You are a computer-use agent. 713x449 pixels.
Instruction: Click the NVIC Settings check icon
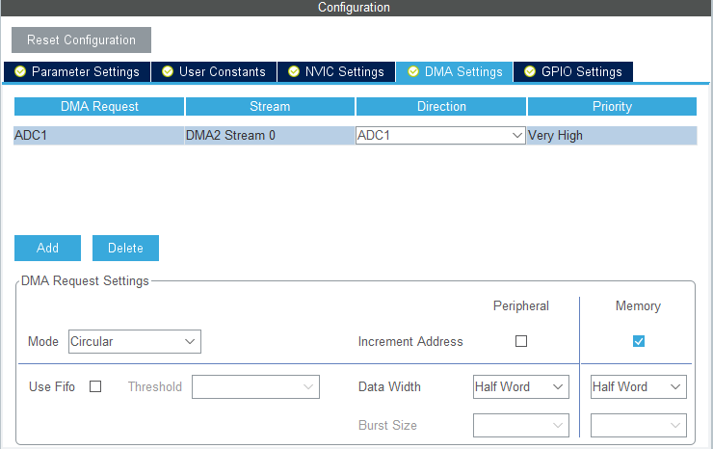[294, 71]
